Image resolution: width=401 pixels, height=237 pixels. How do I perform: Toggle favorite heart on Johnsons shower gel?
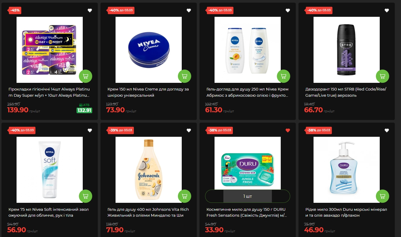[x=189, y=130]
